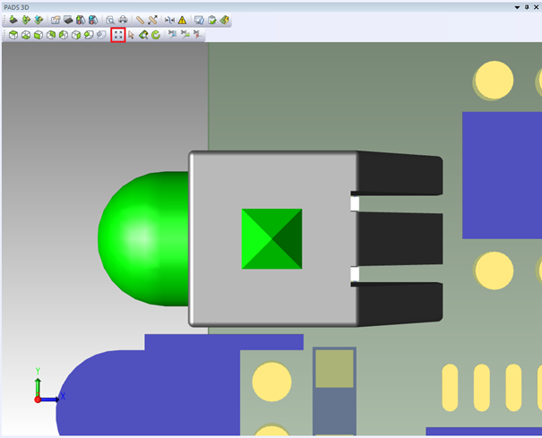542x438 pixels.
Task: Open the PADS 3D window options dropdown arrow
Action: [517, 7]
